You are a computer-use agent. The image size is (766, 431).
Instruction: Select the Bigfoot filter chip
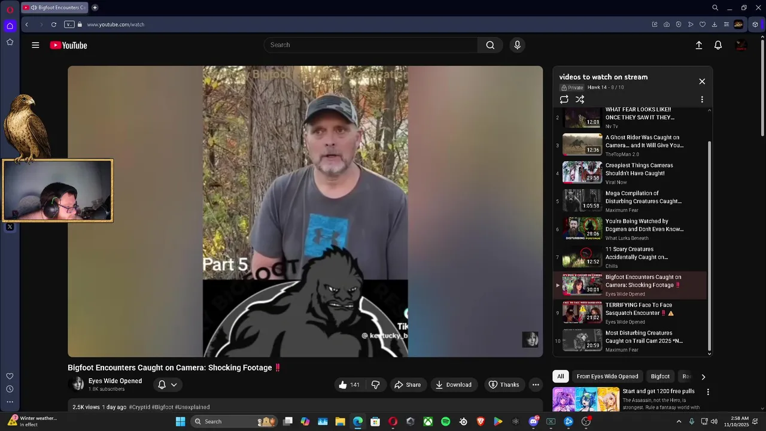[x=660, y=377]
